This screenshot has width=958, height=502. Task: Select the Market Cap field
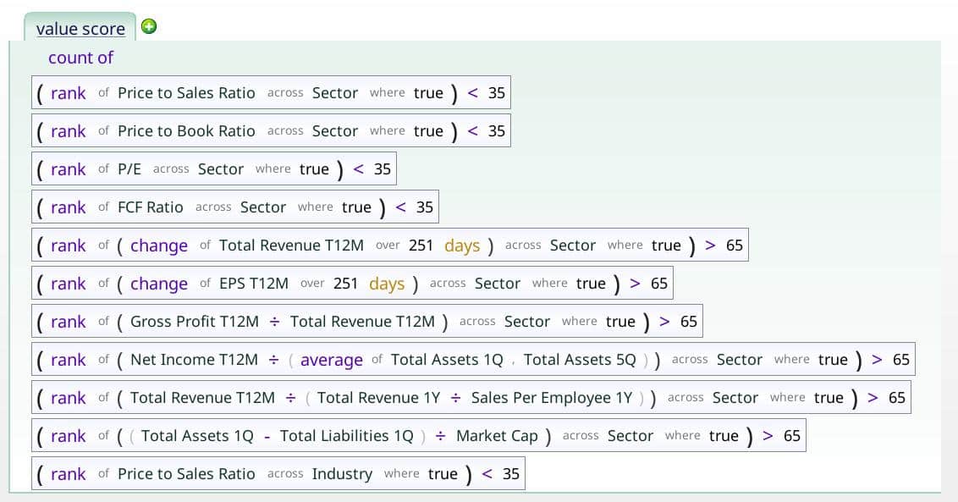click(497, 436)
